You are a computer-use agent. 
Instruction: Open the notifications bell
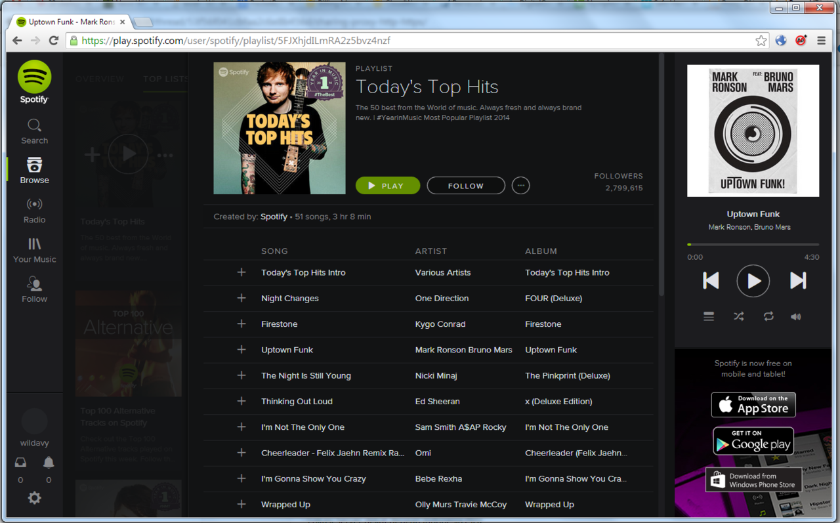point(49,463)
